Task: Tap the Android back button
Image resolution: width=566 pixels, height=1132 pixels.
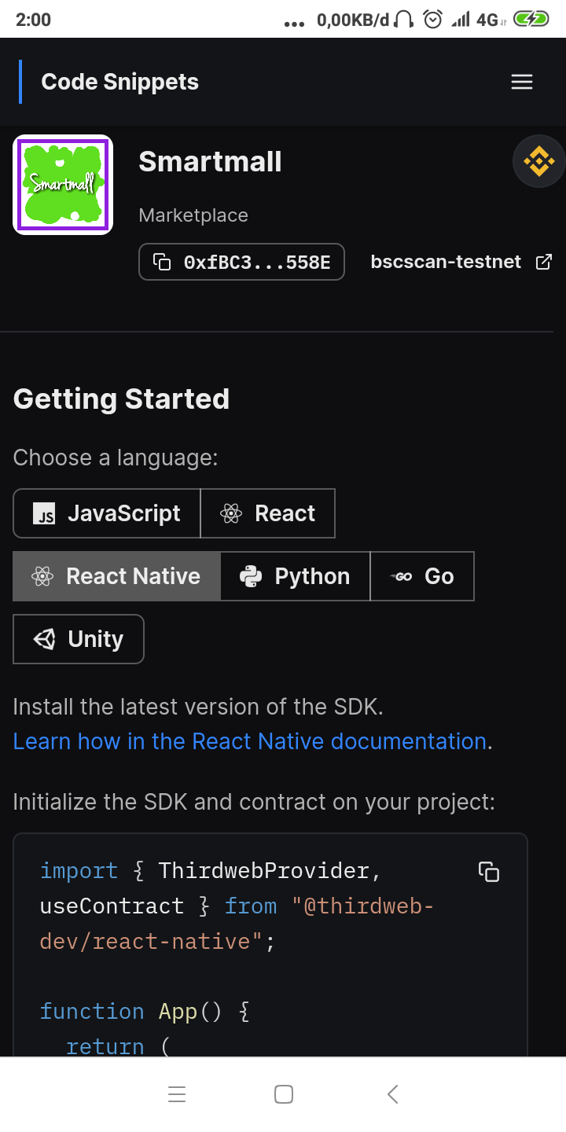Action: (393, 1094)
